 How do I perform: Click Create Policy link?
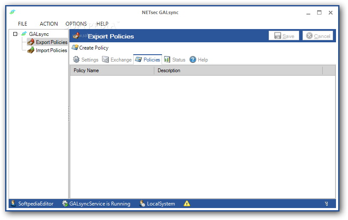[94, 47]
